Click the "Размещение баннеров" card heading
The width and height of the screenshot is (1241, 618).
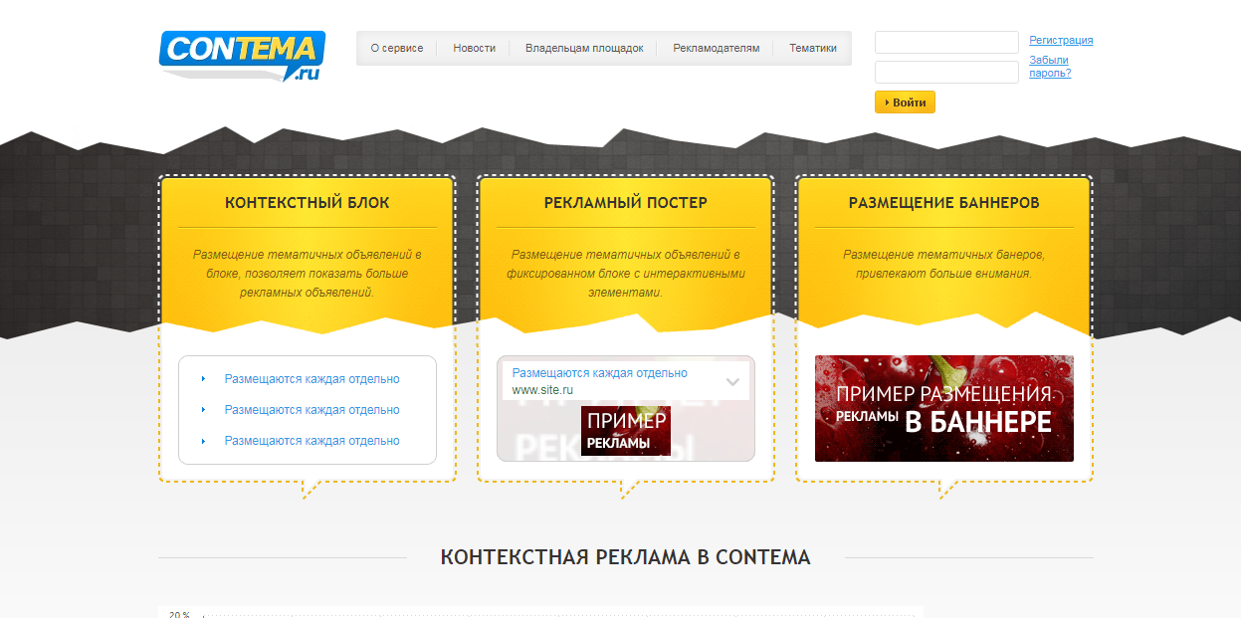[943, 203]
